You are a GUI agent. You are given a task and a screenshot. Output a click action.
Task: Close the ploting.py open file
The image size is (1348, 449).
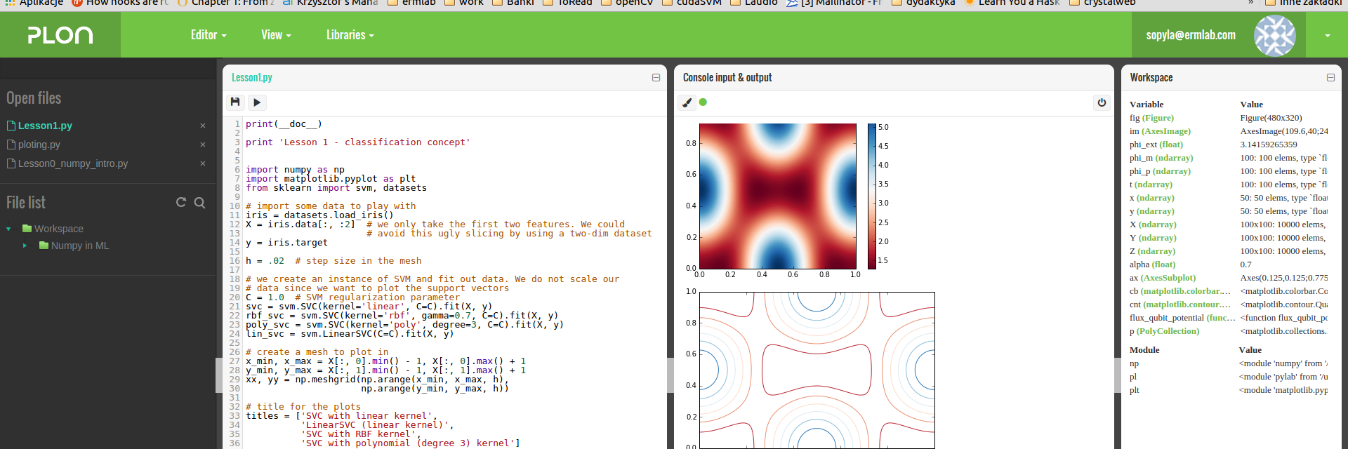203,145
